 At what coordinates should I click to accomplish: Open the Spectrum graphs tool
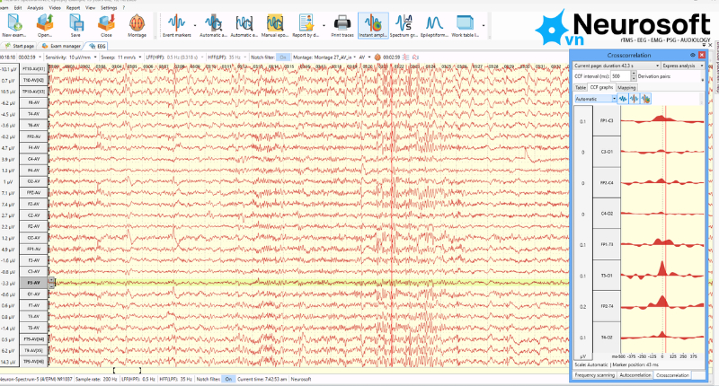point(405,24)
